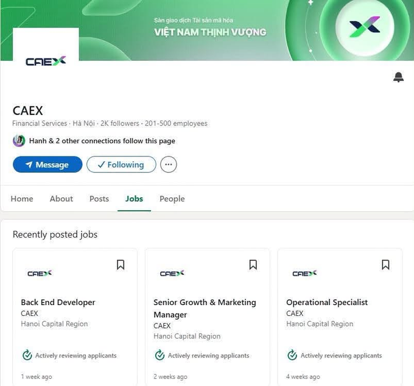Click 'Hanoi Capital Region' under Back End Developer
Viewport: 414px width, 386px height.
[54, 324]
